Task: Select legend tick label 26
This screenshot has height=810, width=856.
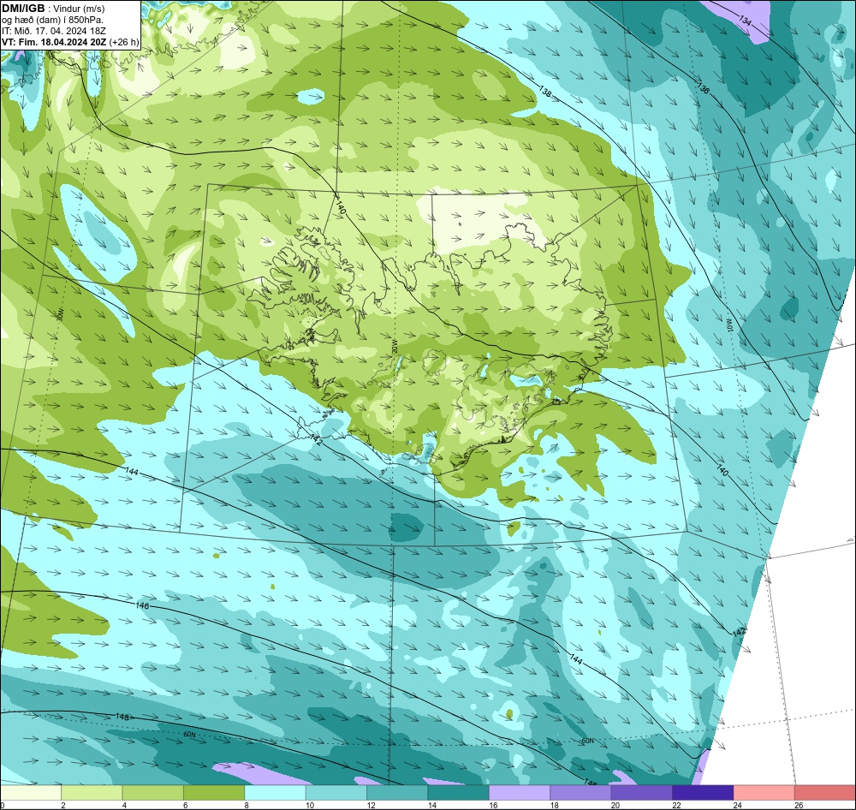Action: pos(799,805)
